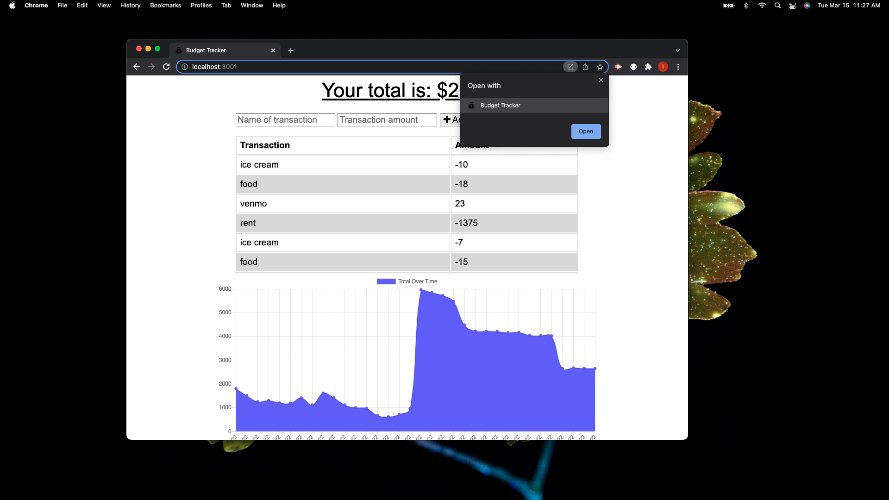Open Siri from the menu bar

[x=807, y=6]
